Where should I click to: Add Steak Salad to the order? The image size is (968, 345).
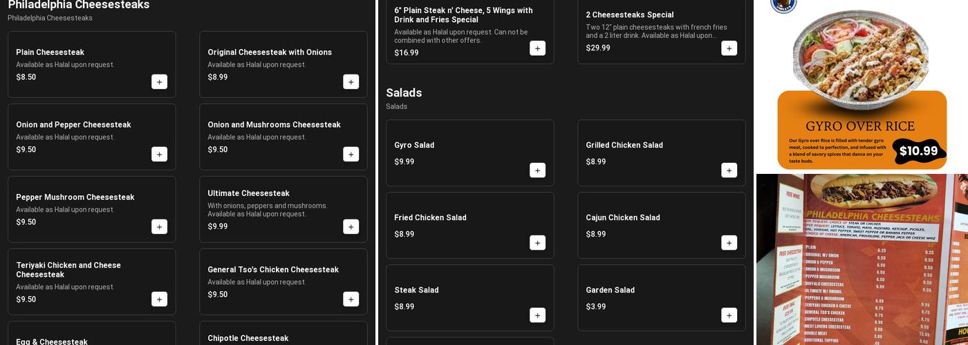(537, 315)
